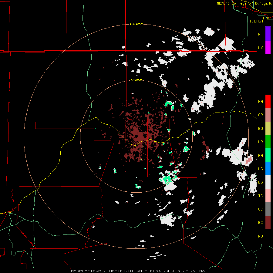Click the UK legend label

(x=260, y=48)
